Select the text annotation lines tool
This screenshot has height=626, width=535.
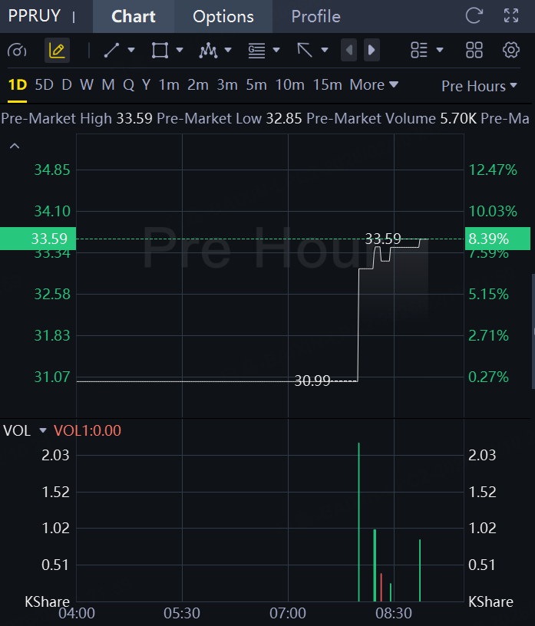pyautogui.click(x=256, y=51)
